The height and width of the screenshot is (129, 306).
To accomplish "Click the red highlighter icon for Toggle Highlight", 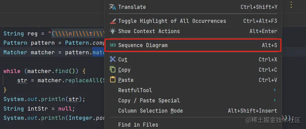I will [x=113, y=21].
